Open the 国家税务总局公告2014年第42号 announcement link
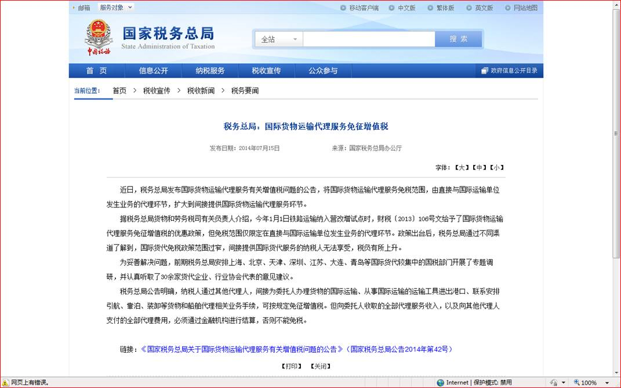This screenshot has height=388, width=621. click(400, 348)
